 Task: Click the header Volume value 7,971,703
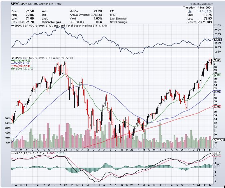coord(205,22)
